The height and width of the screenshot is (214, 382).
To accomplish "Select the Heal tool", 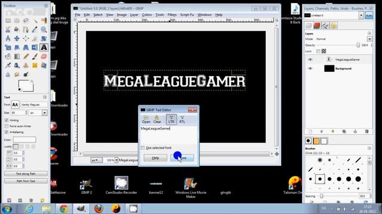I will [x=35, y=65].
